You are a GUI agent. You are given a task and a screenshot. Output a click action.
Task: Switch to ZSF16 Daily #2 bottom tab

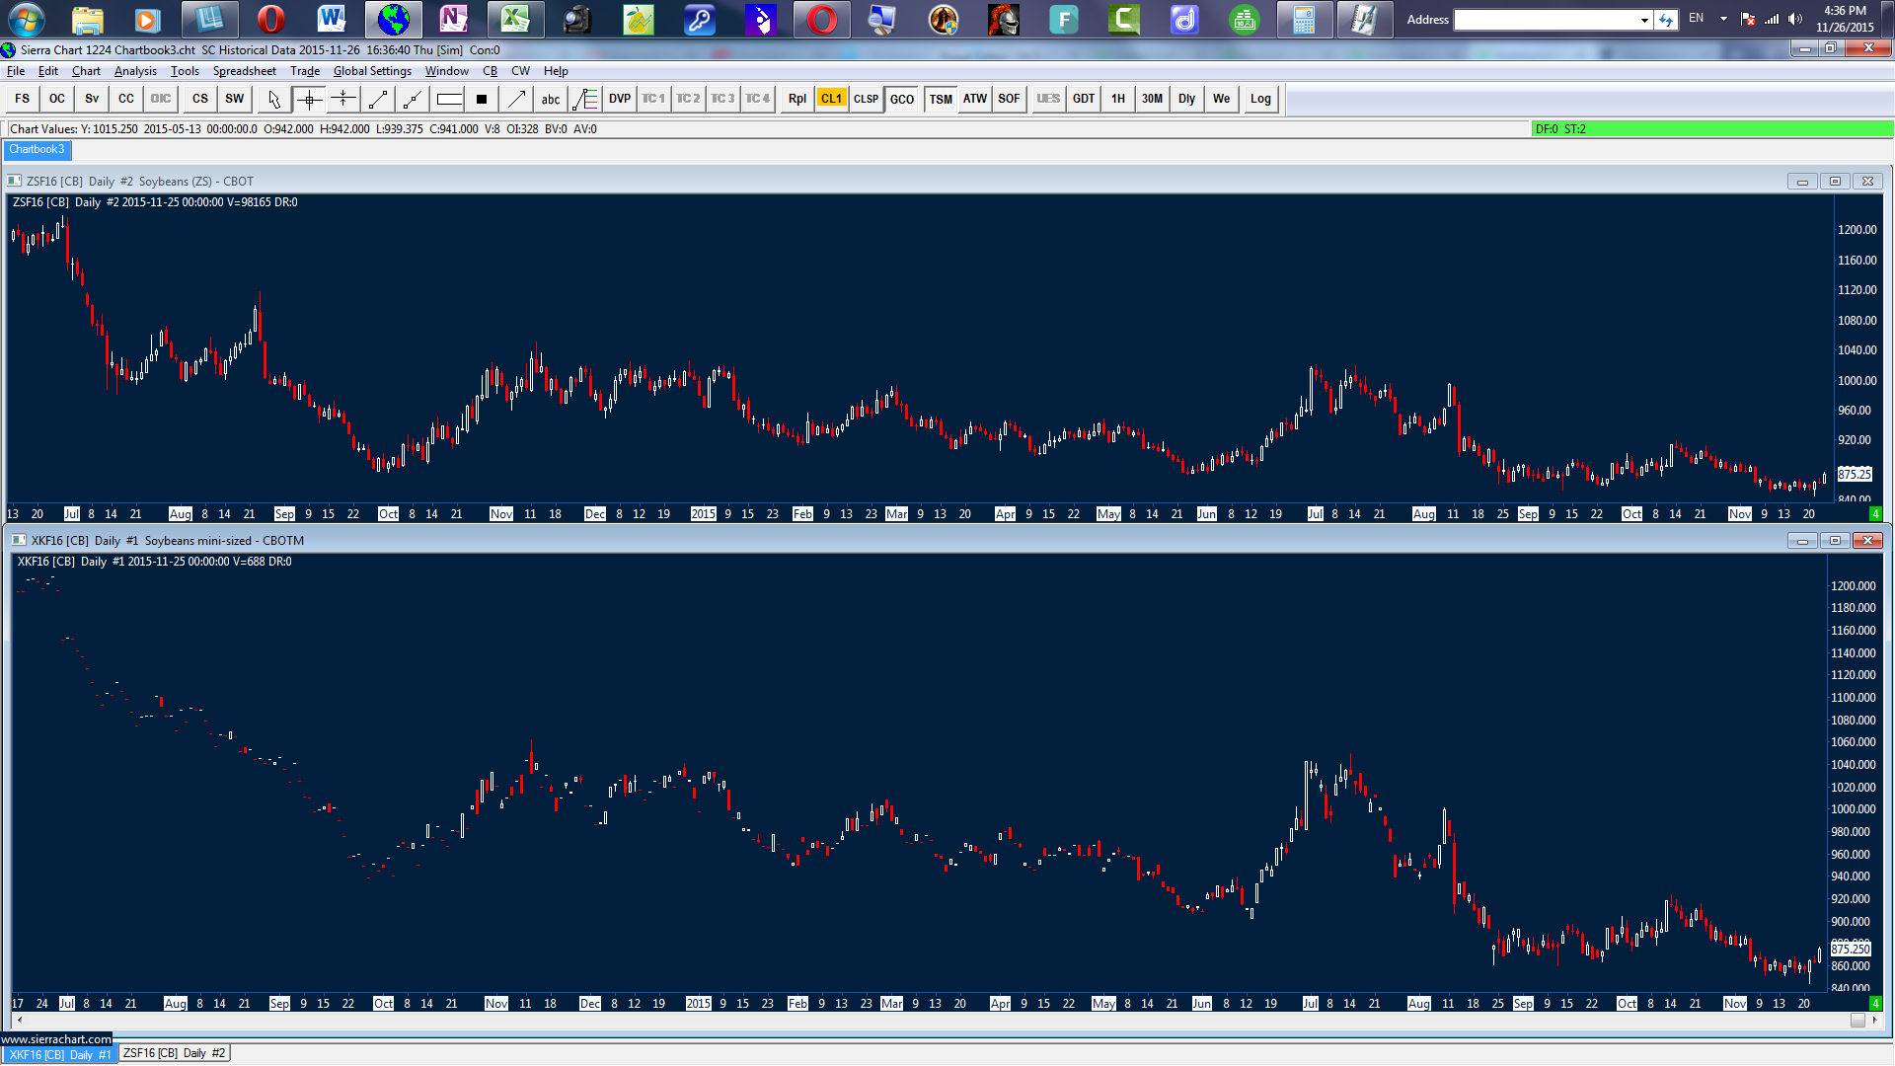tap(174, 1053)
